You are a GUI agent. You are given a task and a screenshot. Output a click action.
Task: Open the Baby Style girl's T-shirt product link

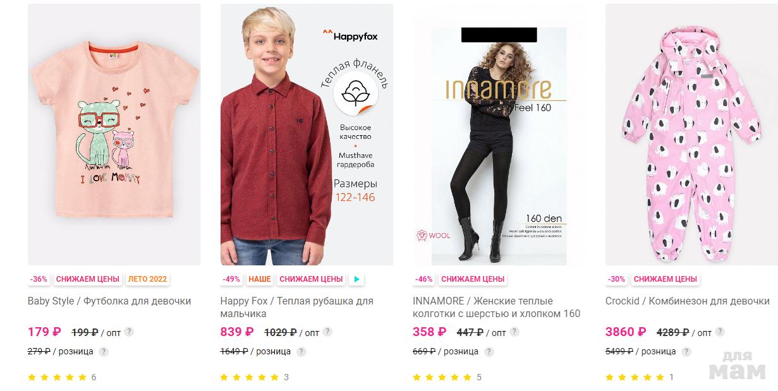[x=109, y=301]
